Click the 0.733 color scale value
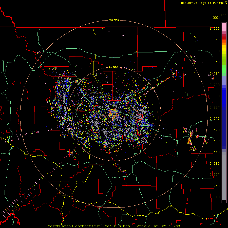The width and height of the screenshot is (228, 228). (215, 85)
